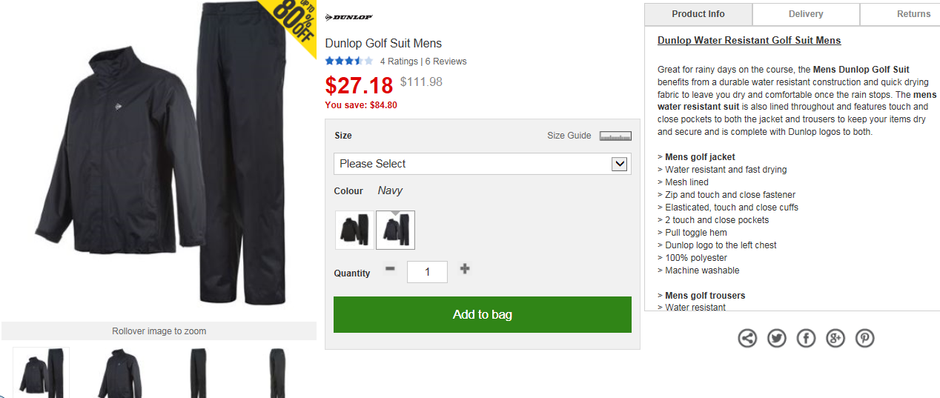940x398 pixels.
Task: Decrease quantity with minus button
Action: [x=390, y=269]
